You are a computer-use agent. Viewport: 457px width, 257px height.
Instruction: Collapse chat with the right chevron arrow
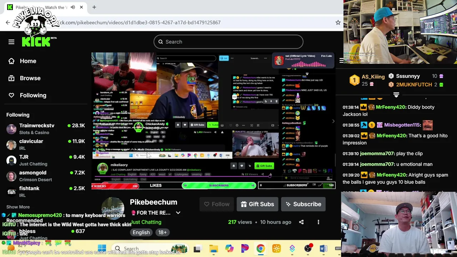click(333, 121)
